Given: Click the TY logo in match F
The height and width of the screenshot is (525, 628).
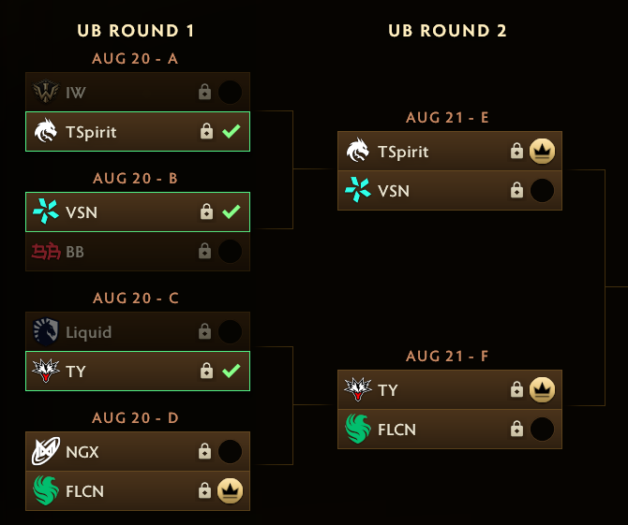Looking at the screenshot, I should [x=358, y=389].
